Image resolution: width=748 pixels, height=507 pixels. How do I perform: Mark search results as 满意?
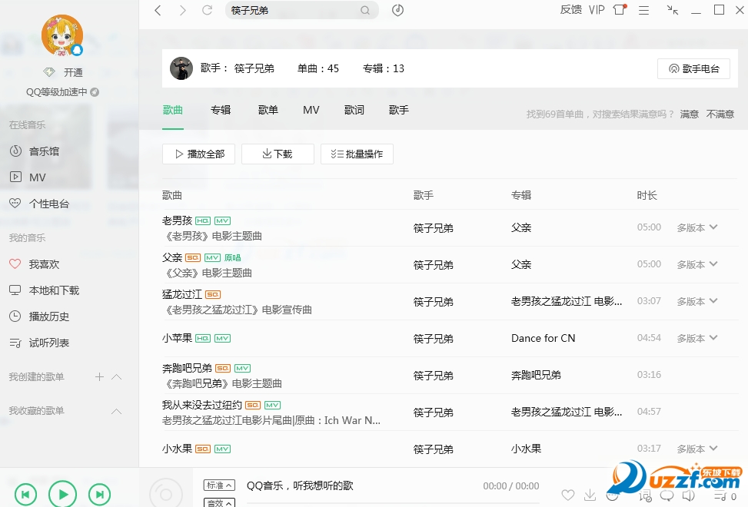tap(688, 113)
